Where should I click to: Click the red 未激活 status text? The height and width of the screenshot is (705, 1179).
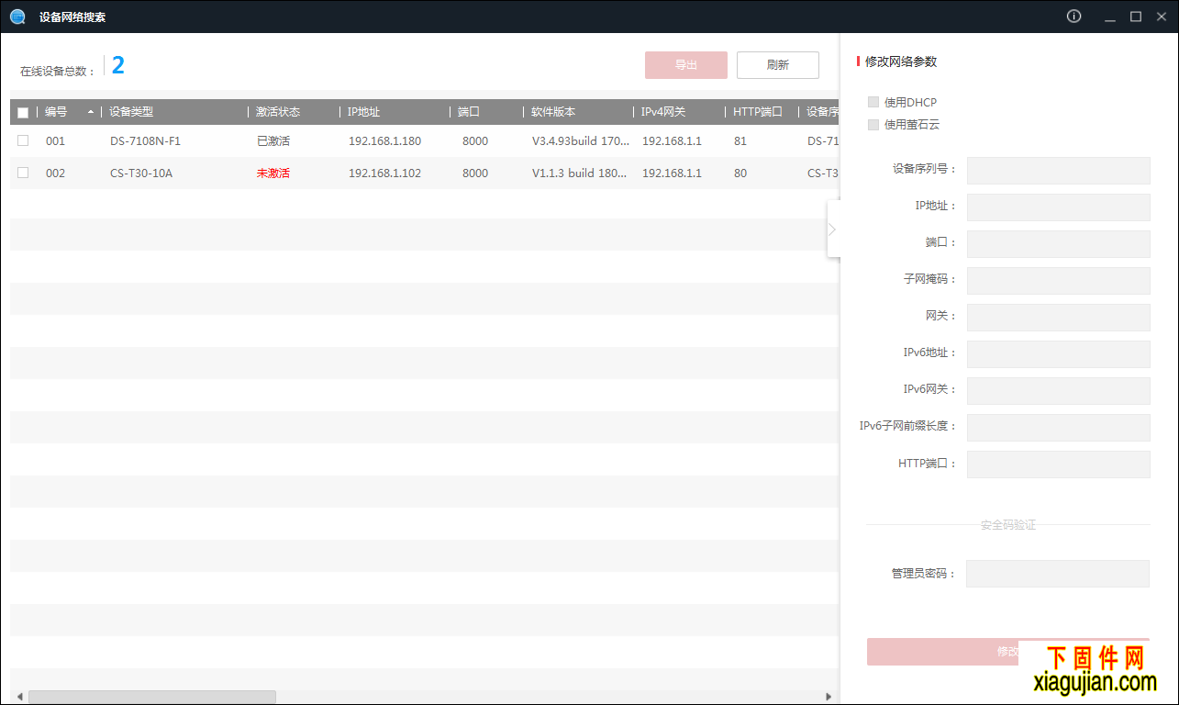(x=273, y=173)
